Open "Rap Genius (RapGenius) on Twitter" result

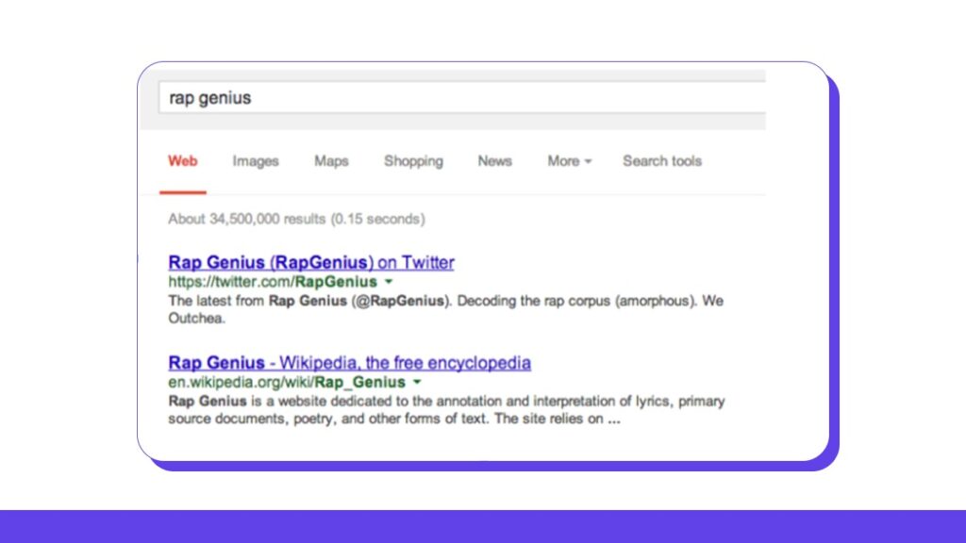311,262
